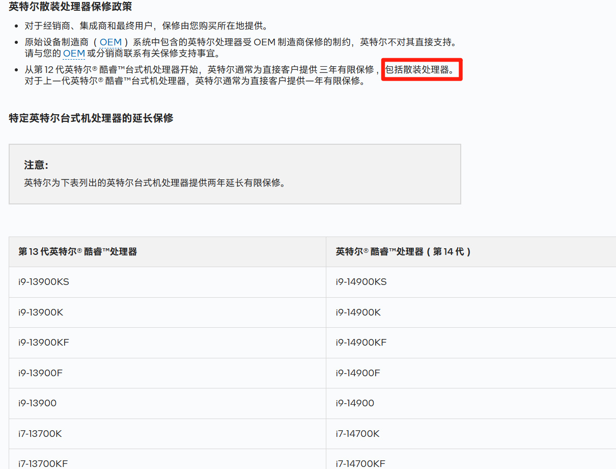
Task: Click the line 对于上一代英特尔酷睿台式机处理器
Action: click(195, 81)
